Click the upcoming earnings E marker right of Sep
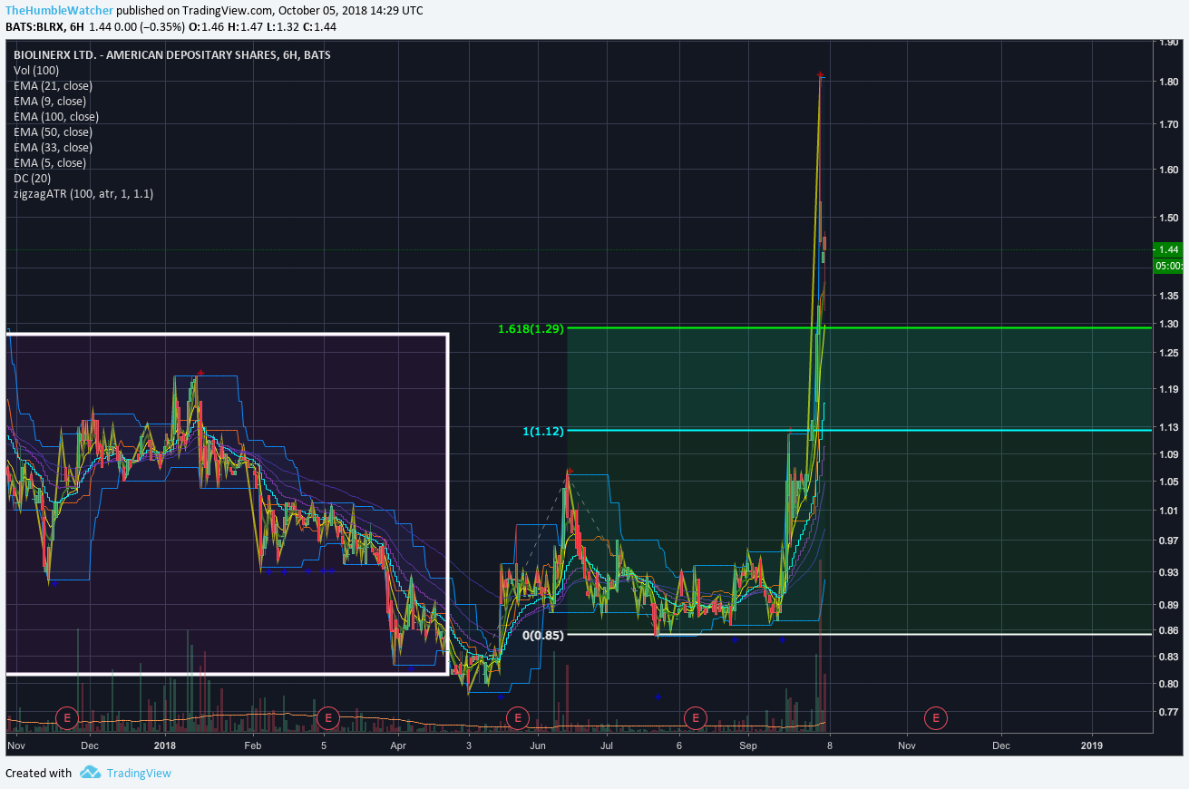The image size is (1189, 789). 935,718
